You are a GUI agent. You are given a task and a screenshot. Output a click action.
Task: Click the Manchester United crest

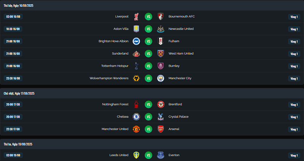(x=136, y=129)
